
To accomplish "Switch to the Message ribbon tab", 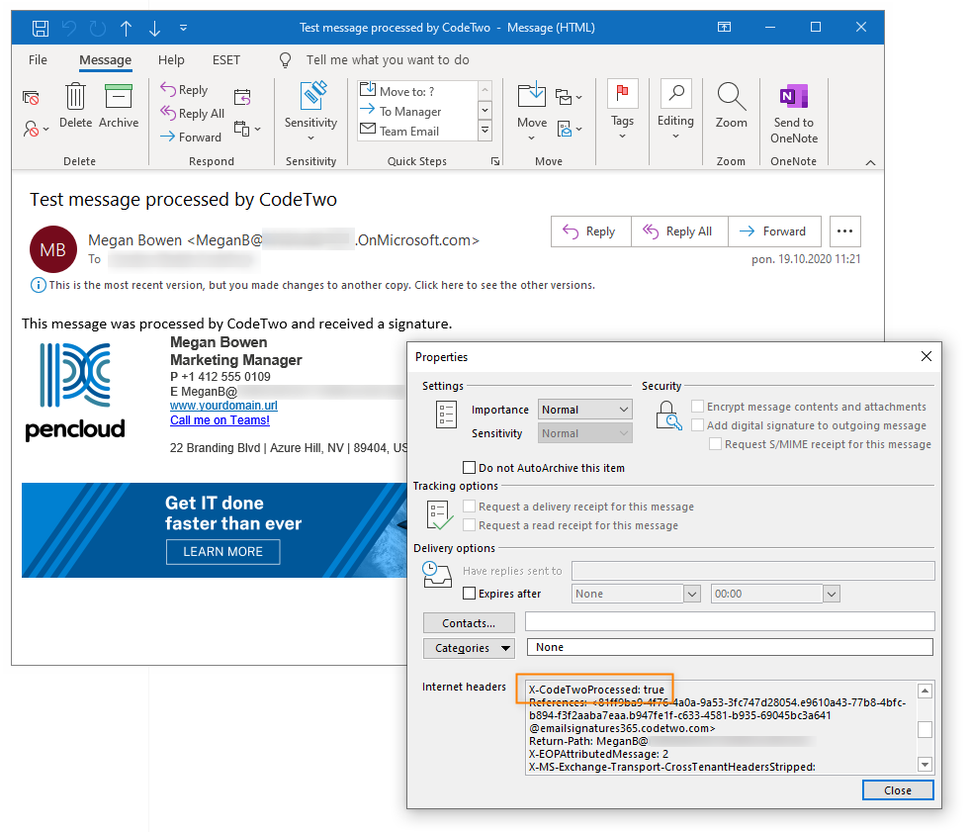I will pyautogui.click(x=105, y=60).
